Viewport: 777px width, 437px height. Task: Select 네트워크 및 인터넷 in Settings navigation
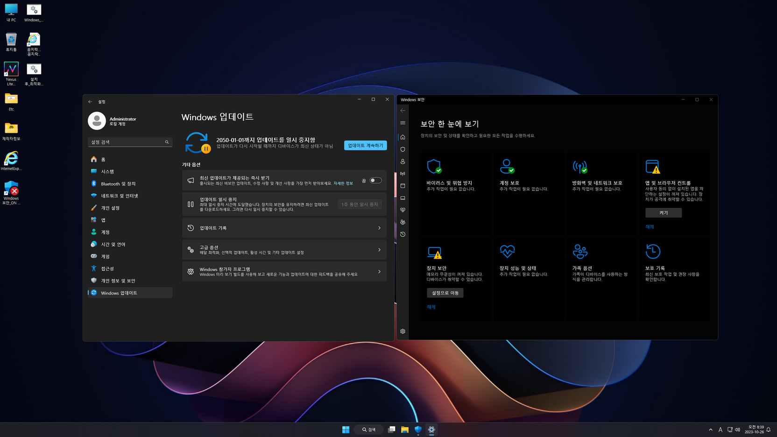[130, 196]
